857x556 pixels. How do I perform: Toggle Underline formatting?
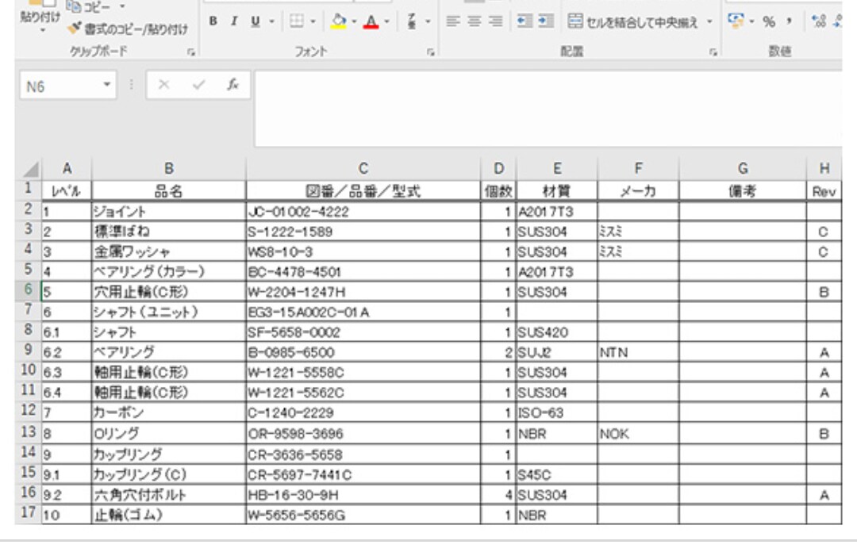[256, 21]
